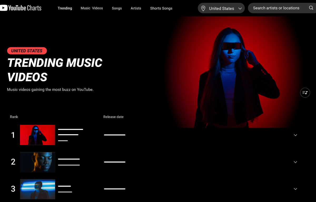Viewport: 316px width, 202px height.
Task: Open the United States country dropdown
Action: pyautogui.click(x=221, y=8)
